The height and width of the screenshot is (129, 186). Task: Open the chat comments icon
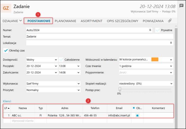pos(181,6)
